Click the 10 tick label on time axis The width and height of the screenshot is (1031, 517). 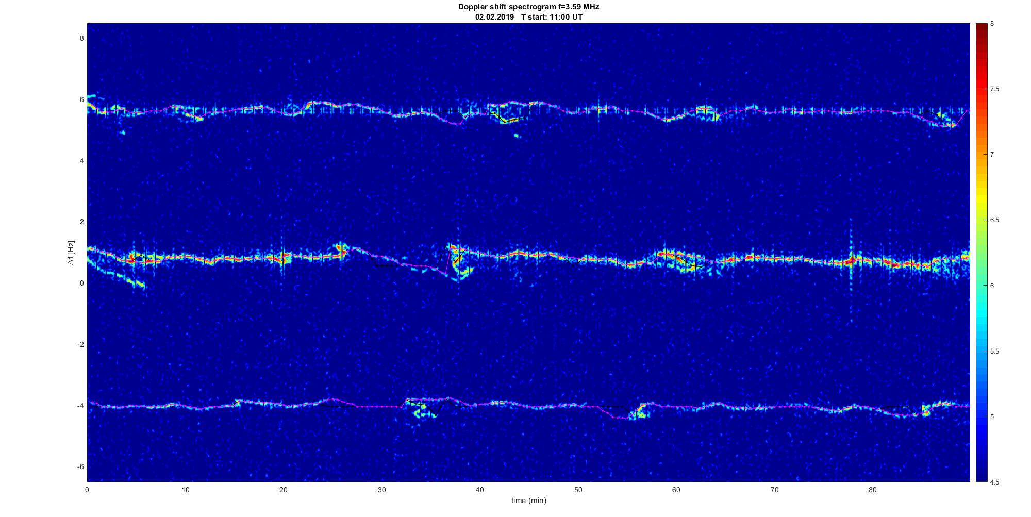coord(185,490)
